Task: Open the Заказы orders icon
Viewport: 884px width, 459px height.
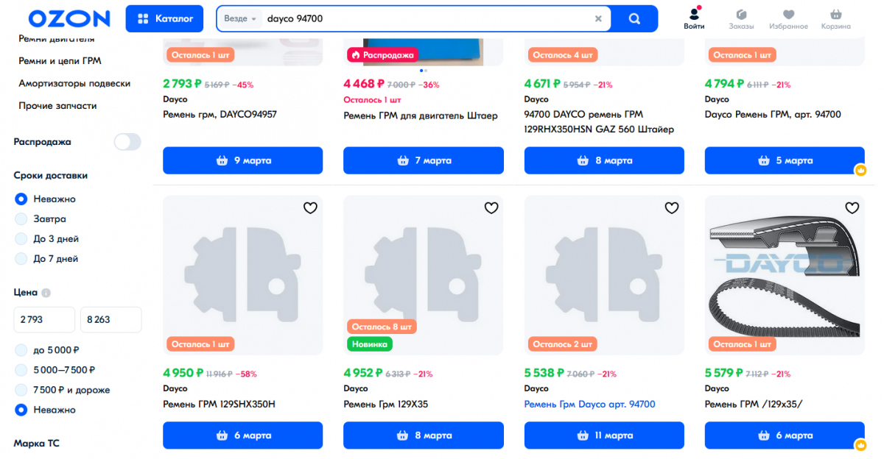Action: pyautogui.click(x=741, y=18)
